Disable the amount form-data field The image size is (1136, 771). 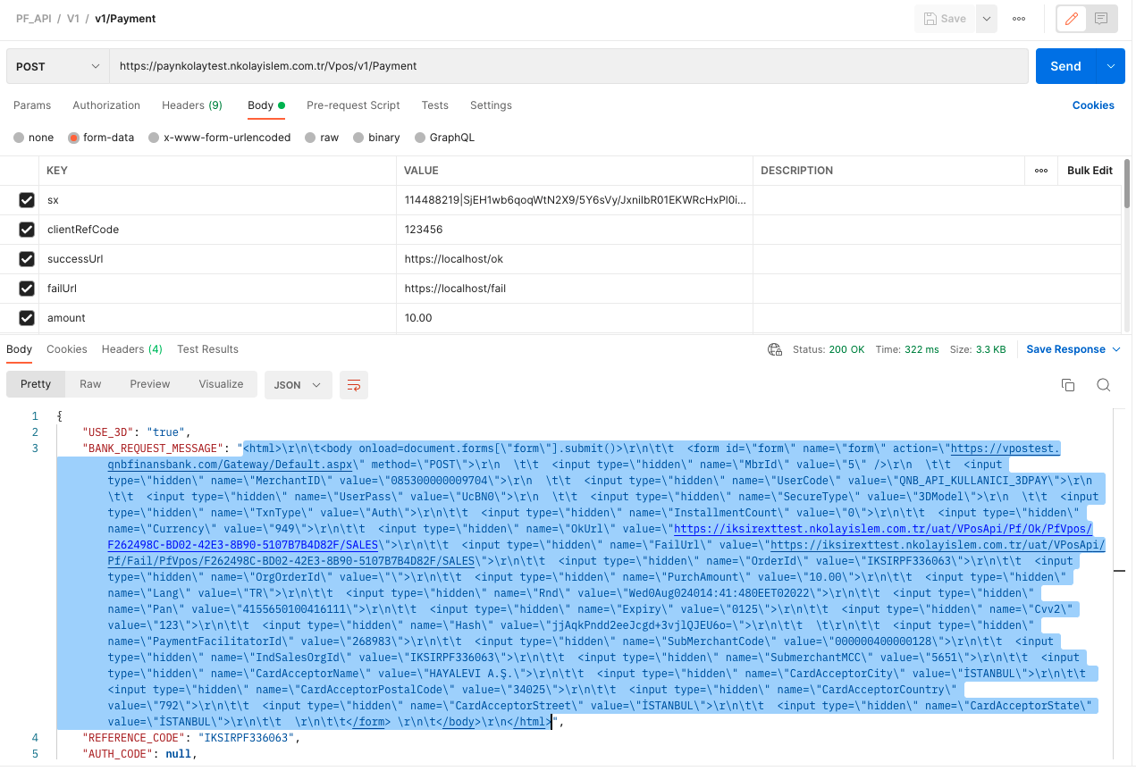click(x=26, y=317)
